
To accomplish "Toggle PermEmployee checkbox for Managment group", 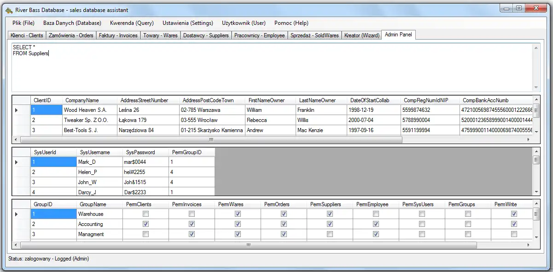I will coord(376,234).
